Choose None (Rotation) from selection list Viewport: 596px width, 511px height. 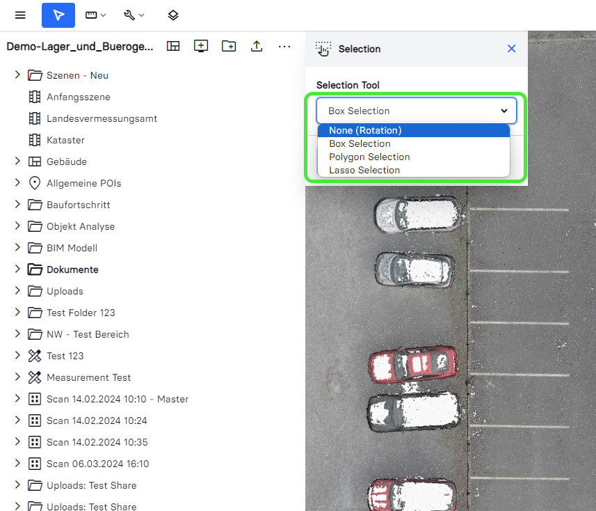(x=365, y=130)
